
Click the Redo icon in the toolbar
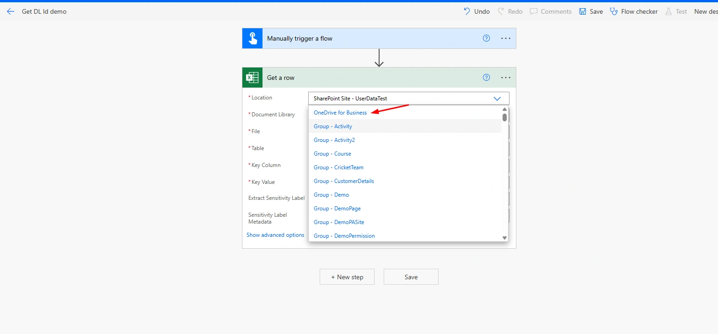pos(501,11)
